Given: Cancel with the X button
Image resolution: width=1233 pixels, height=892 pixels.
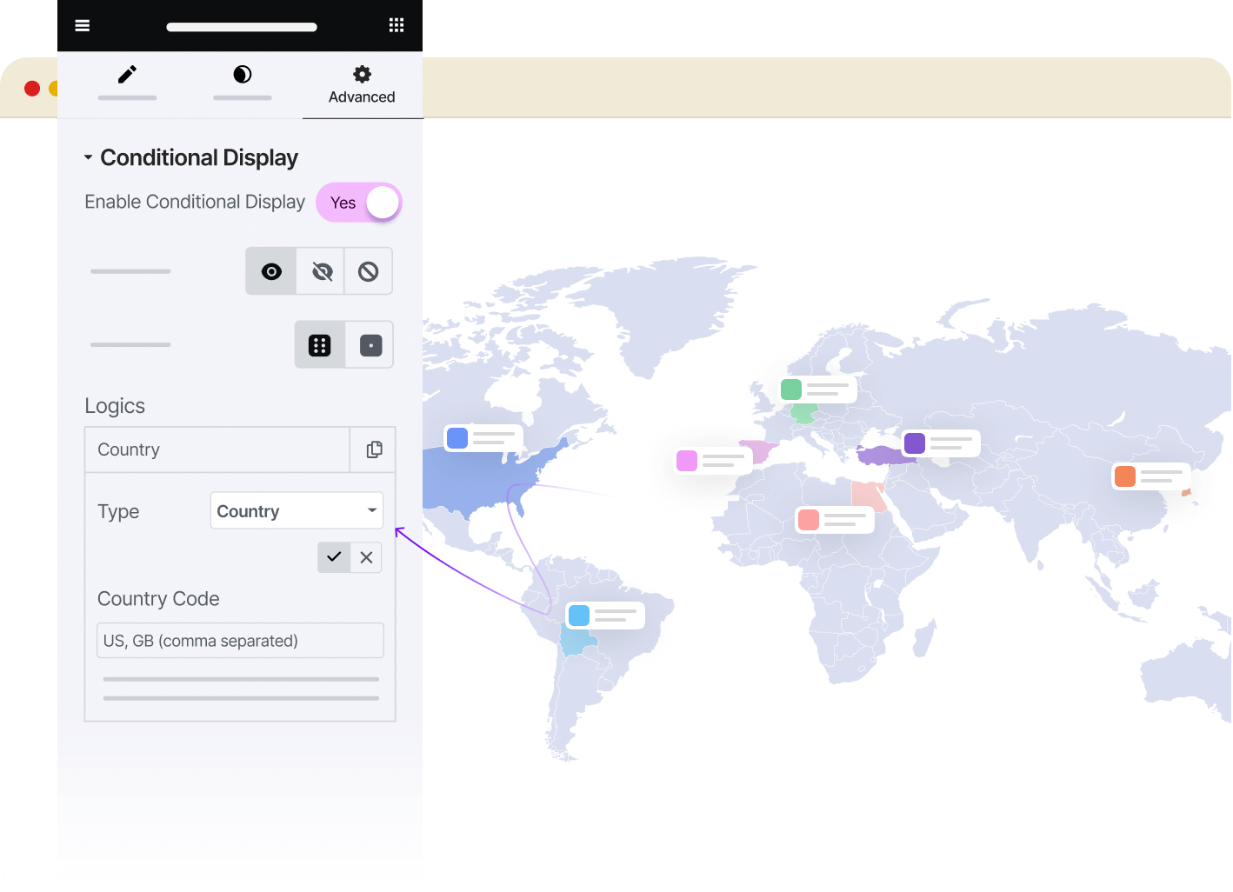Looking at the screenshot, I should click(x=366, y=557).
